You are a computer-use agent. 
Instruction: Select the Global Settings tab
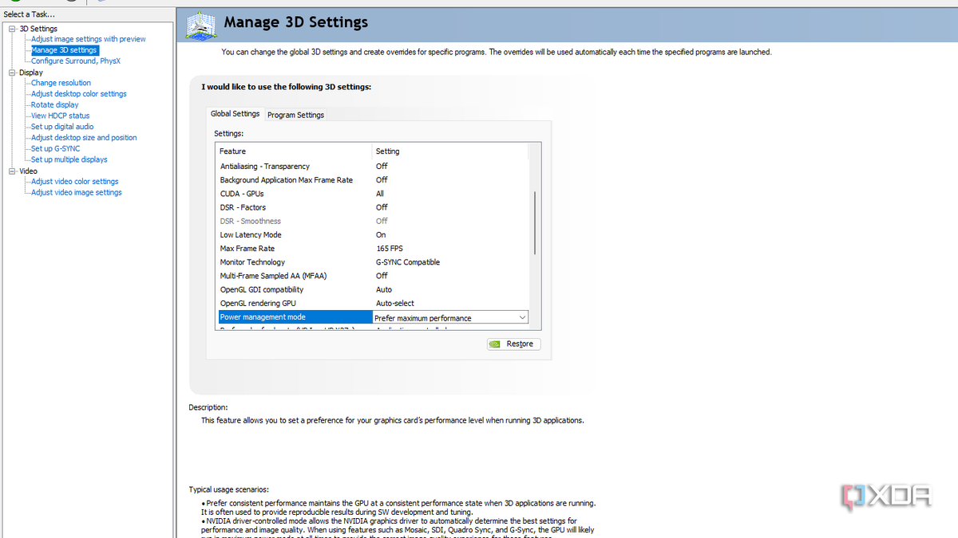[235, 113]
